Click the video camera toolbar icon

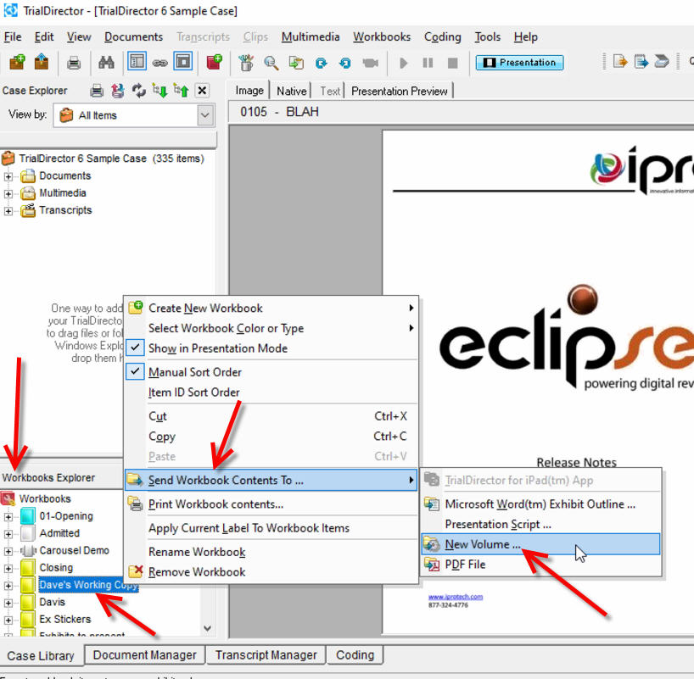click(370, 64)
